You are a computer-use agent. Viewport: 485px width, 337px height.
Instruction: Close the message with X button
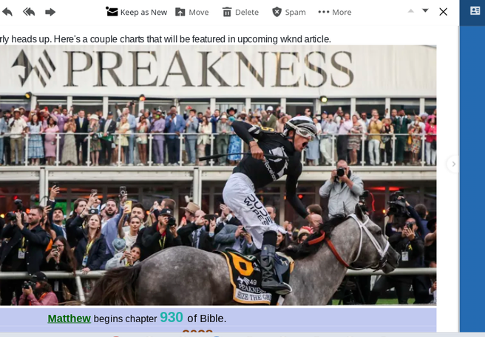444,12
